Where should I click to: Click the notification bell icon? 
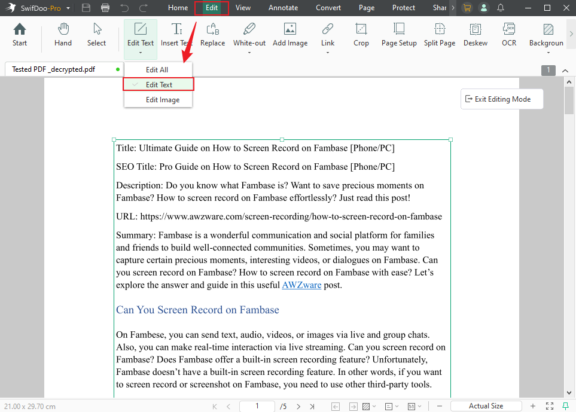(501, 8)
